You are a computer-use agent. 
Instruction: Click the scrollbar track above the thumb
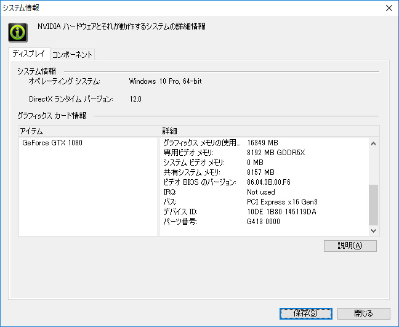(373, 167)
